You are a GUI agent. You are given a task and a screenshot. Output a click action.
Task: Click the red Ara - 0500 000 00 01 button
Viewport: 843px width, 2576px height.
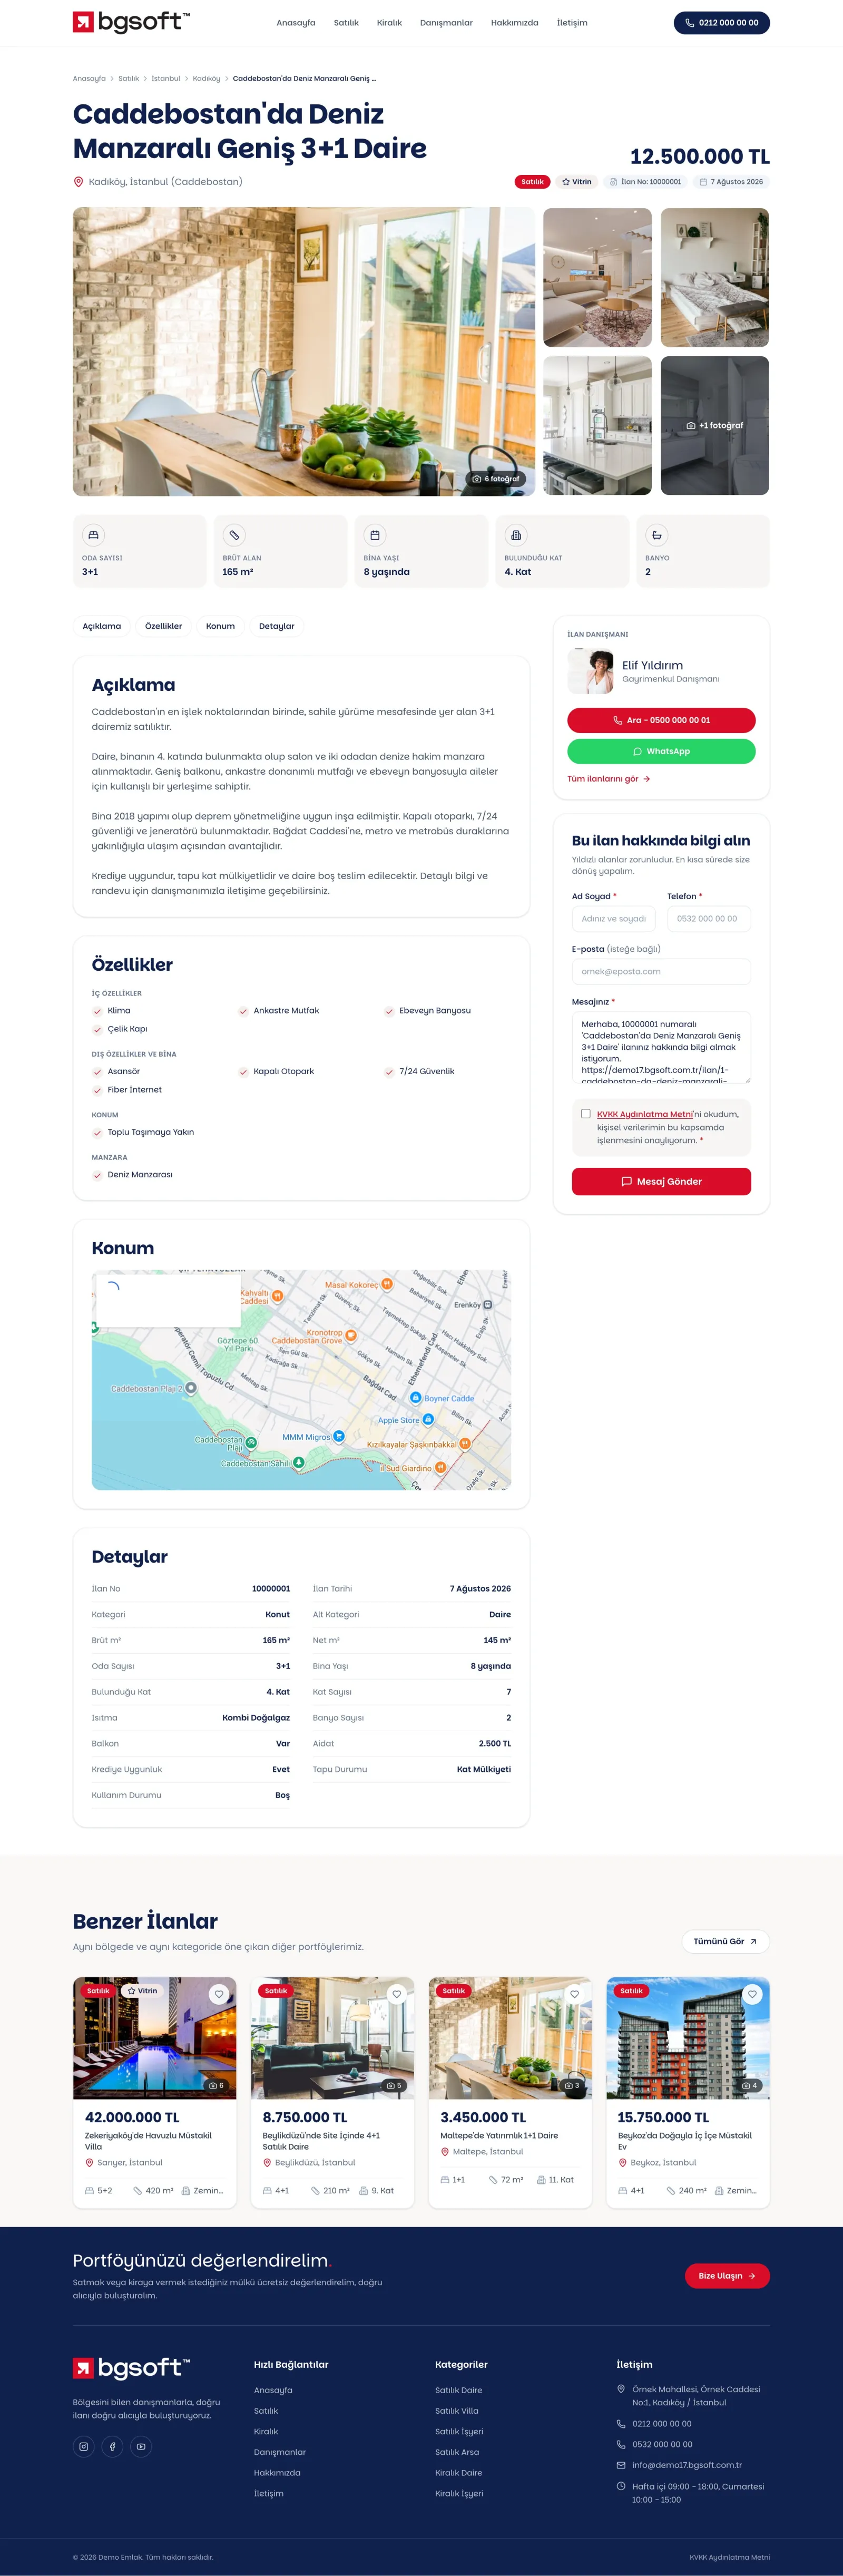(661, 720)
